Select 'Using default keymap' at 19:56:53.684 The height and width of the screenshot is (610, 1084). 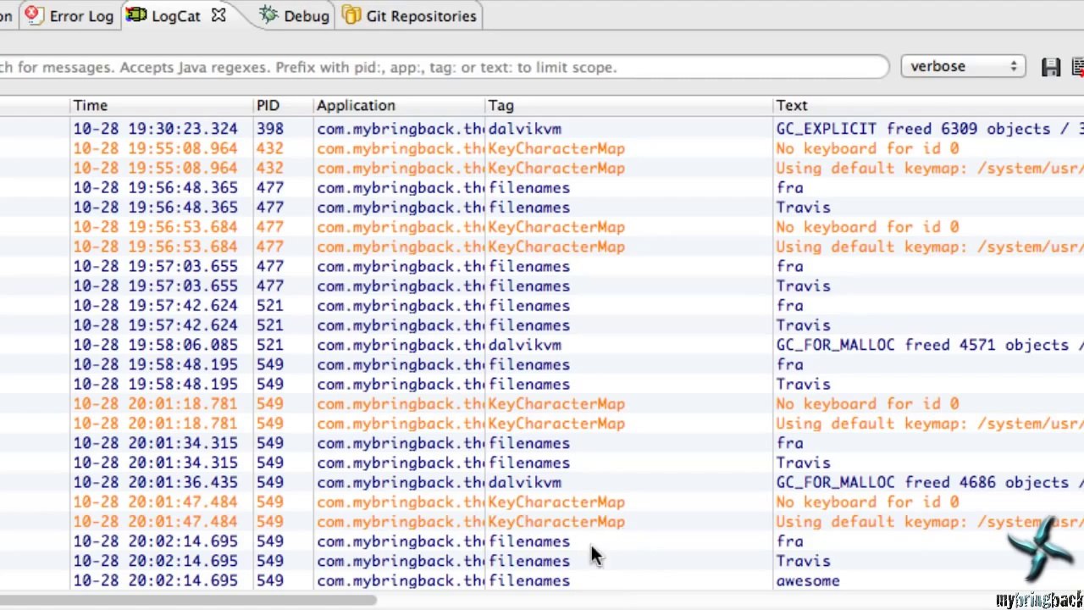930,247
